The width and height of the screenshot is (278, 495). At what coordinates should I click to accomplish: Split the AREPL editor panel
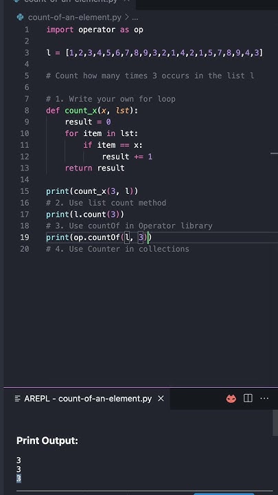pyautogui.click(x=248, y=398)
